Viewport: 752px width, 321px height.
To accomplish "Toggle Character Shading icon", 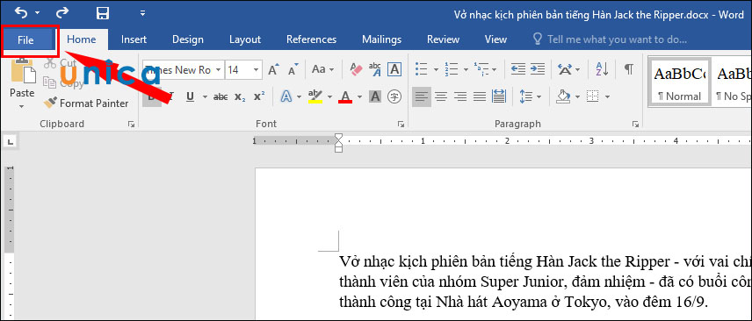I will [x=375, y=96].
